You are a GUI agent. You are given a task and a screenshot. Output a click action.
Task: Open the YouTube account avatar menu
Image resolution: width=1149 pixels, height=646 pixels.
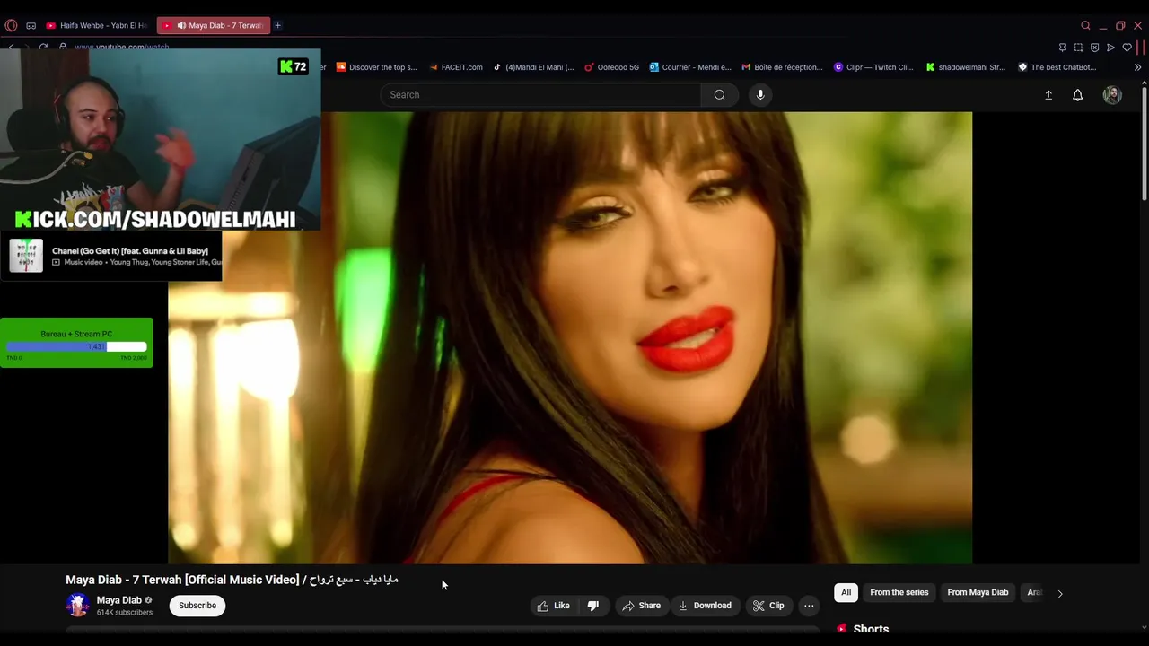(1112, 95)
